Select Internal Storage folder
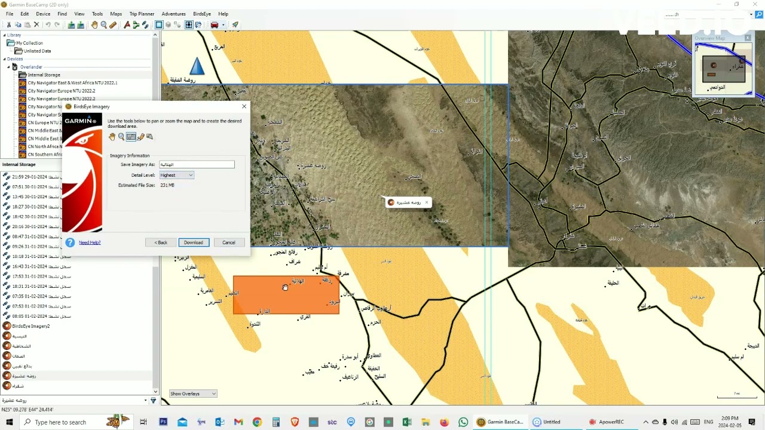Screen dimensions: 765x430 44,75
